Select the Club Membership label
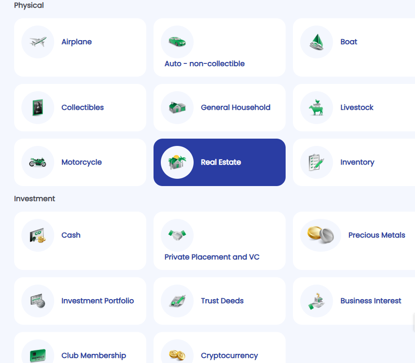Screen dimensions: 415x363 coord(94,356)
